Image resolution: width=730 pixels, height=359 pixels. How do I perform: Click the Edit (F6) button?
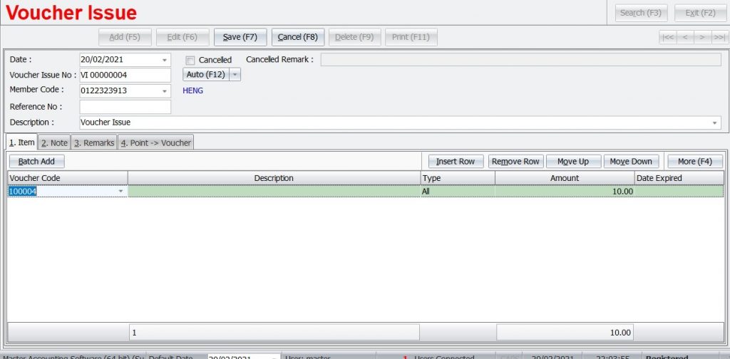tap(182, 37)
